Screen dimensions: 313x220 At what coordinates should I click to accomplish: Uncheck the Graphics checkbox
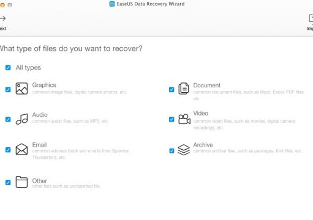click(8, 90)
